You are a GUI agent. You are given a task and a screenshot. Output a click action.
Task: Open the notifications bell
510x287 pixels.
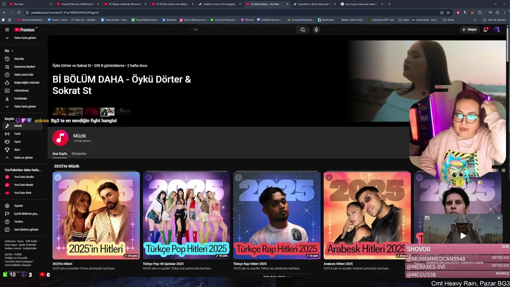point(485,29)
